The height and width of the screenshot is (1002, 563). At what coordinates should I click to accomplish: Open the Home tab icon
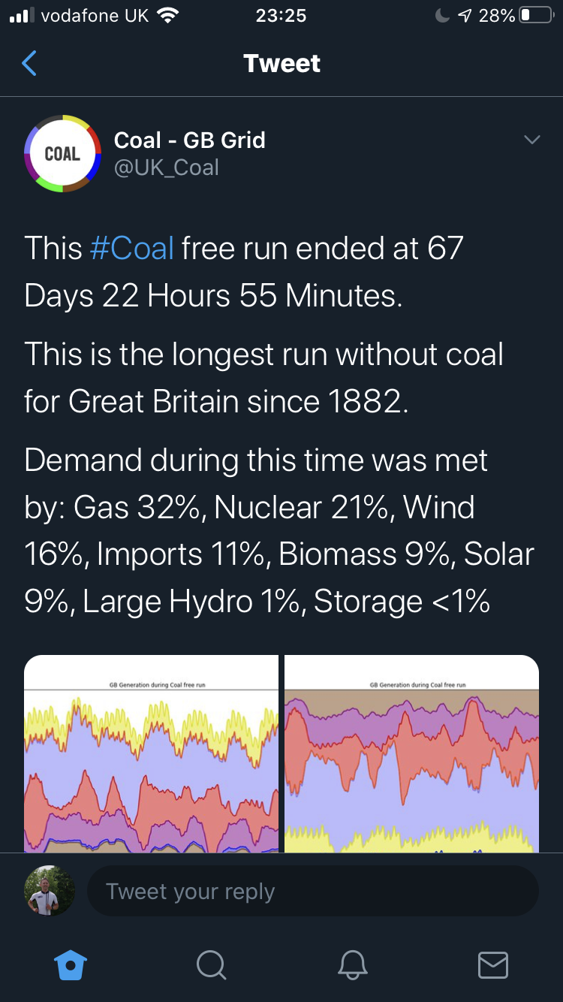click(x=71, y=964)
